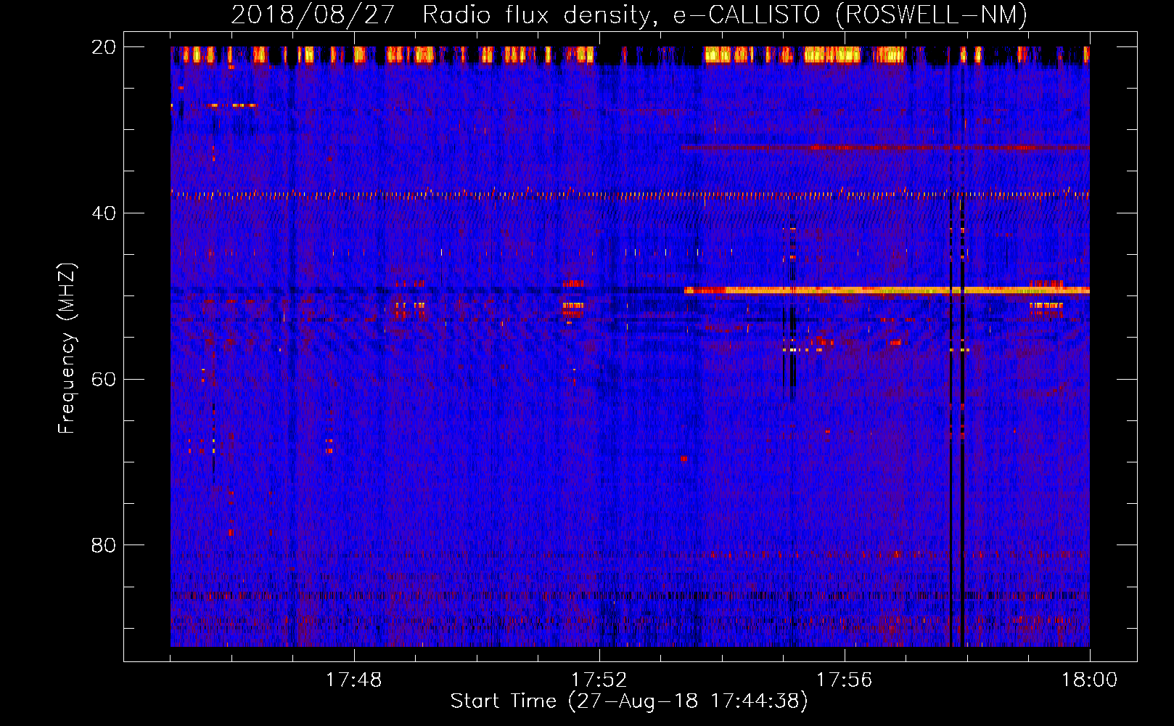Click the "40" frequency tick label
Image resolution: width=1174 pixels, height=726 pixels.
tap(103, 213)
